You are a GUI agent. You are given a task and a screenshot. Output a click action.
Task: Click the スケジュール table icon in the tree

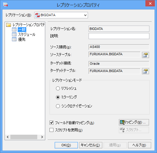(x=14, y=35)
